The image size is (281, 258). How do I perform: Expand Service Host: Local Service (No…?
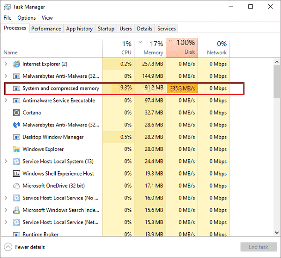coord(6,198)
